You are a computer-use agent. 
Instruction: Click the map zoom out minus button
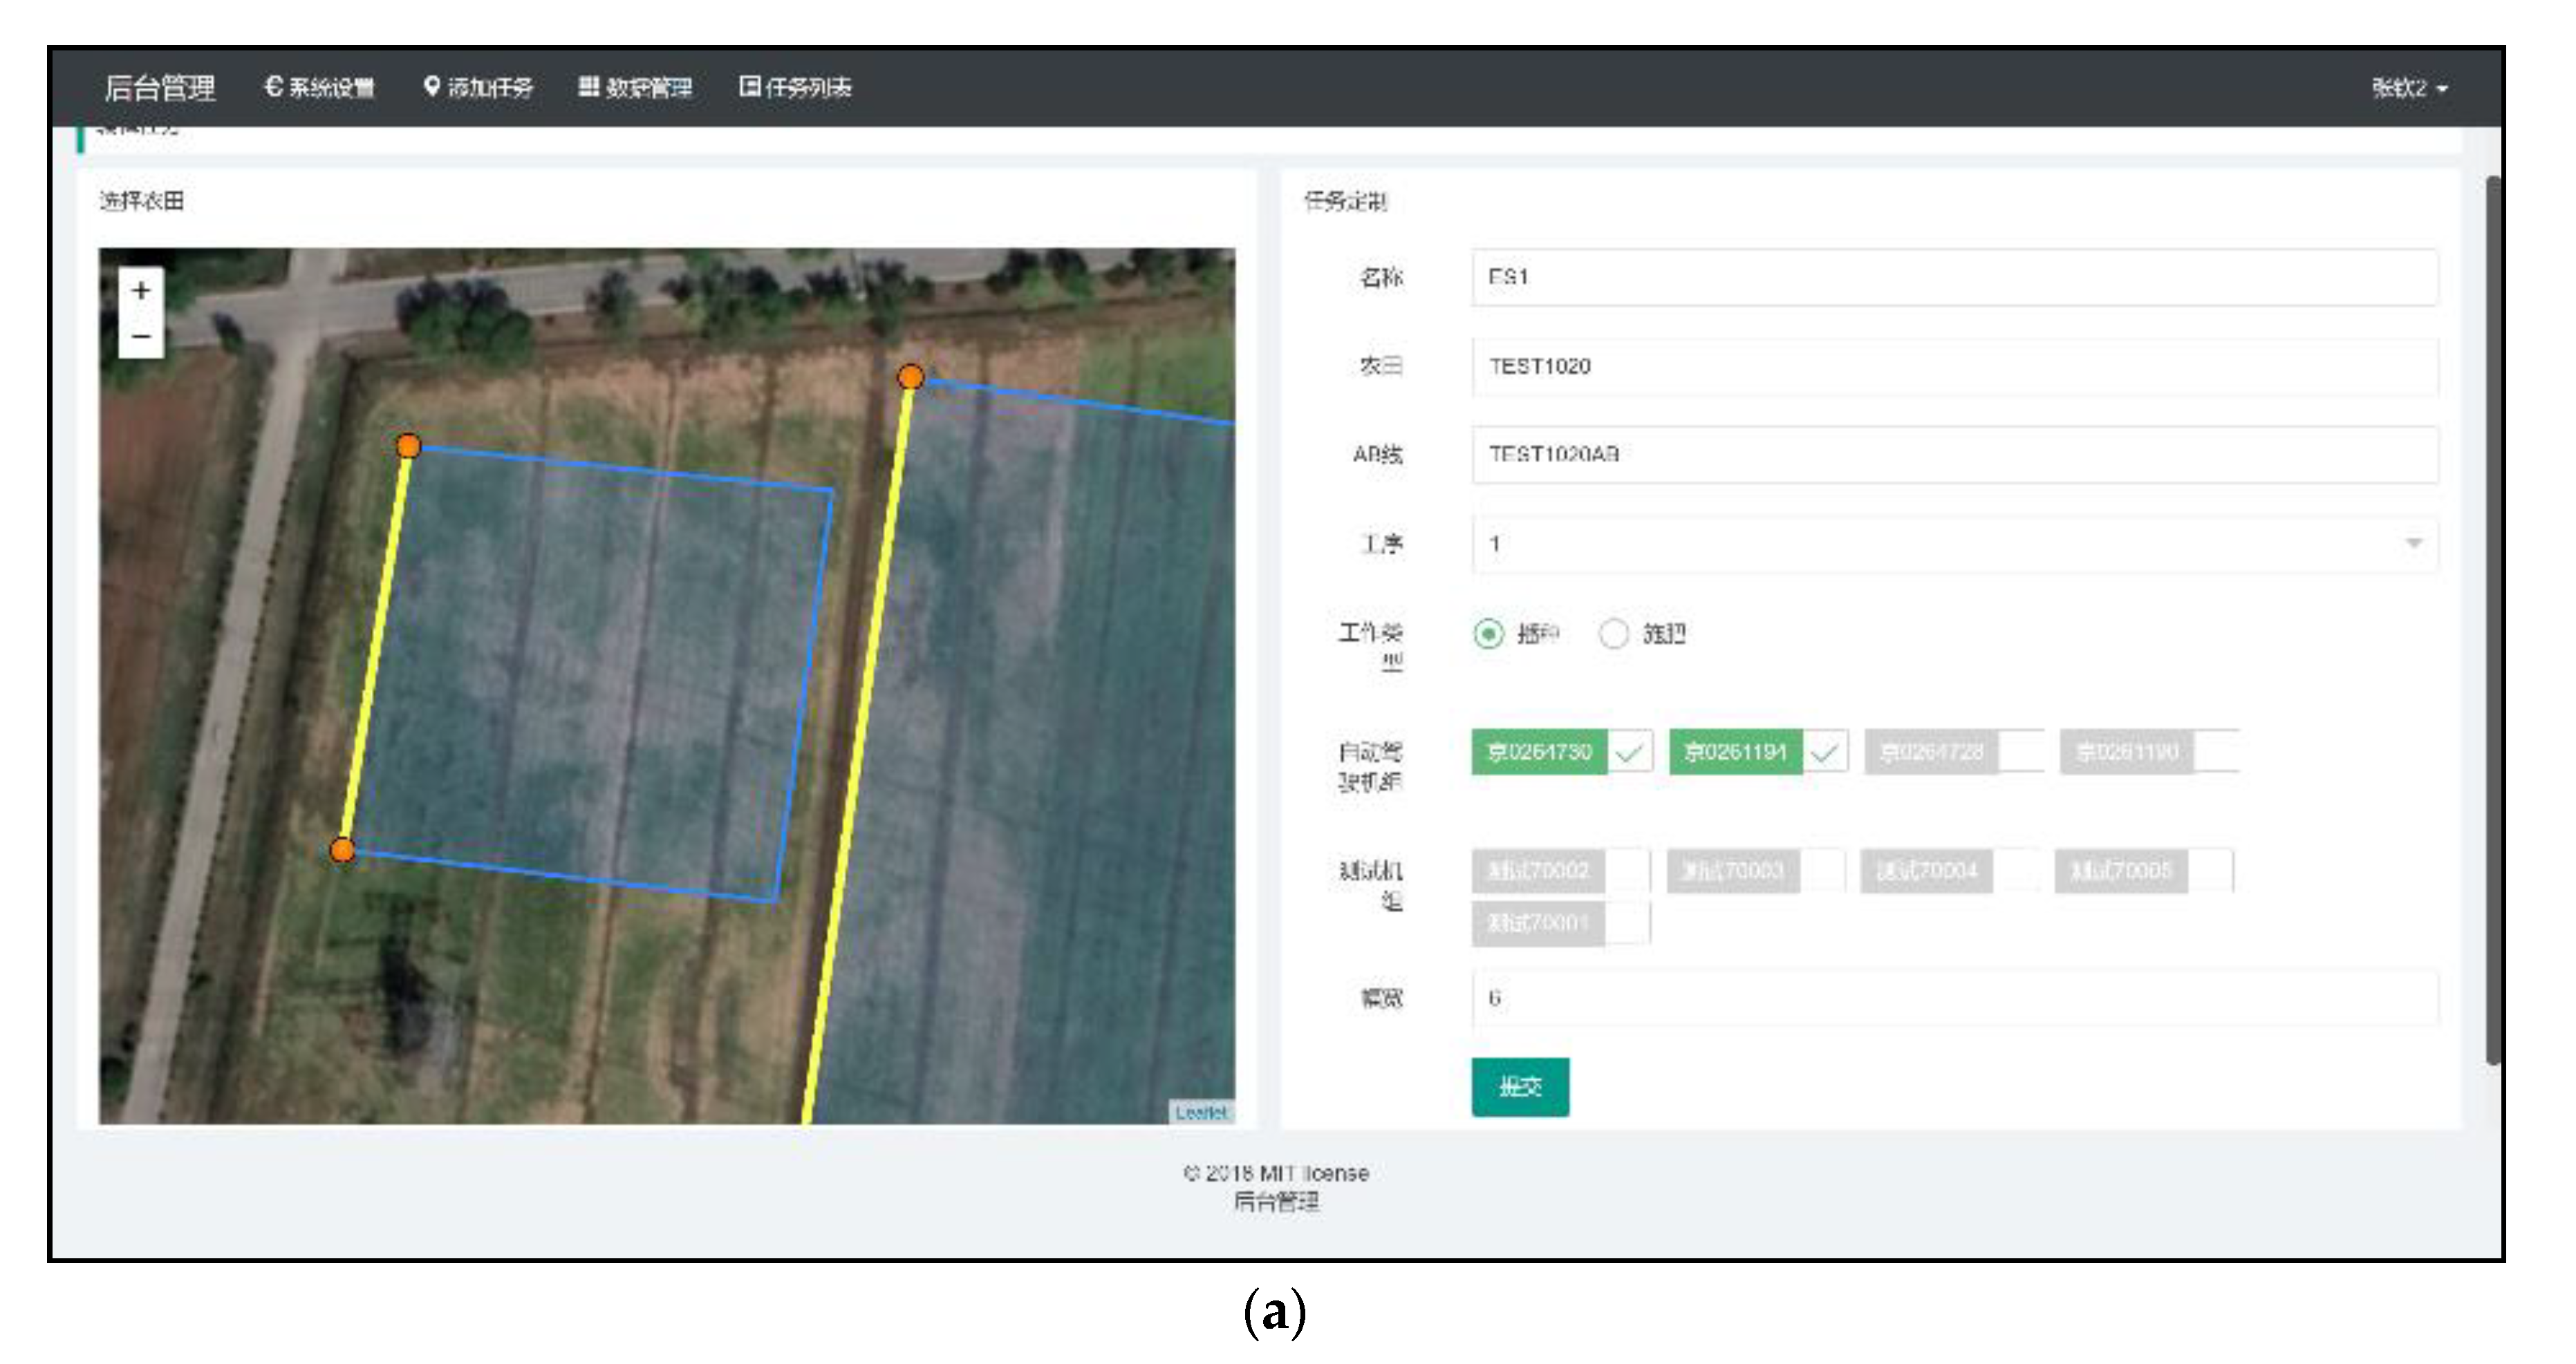(x=141, y=337)
